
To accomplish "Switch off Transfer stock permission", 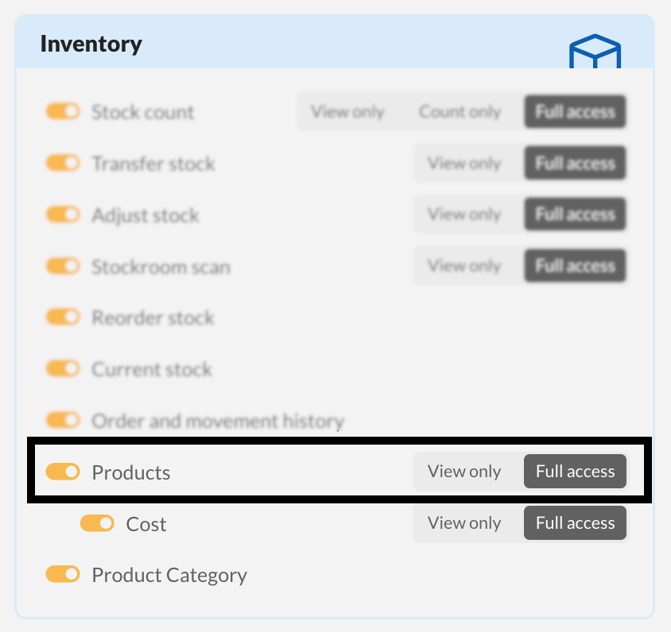I will (63, 164).
